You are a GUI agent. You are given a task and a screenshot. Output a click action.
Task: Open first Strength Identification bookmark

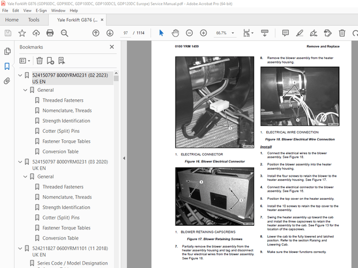click(x=66, y=121)
